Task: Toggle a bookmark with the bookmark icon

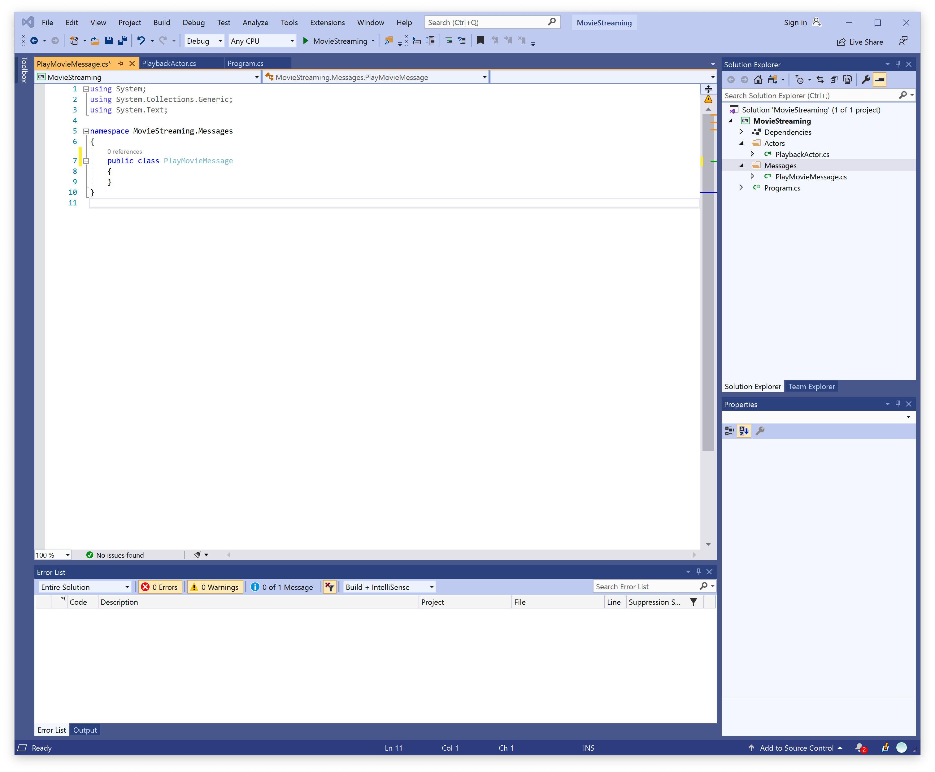Action: (x=481, y=41)
